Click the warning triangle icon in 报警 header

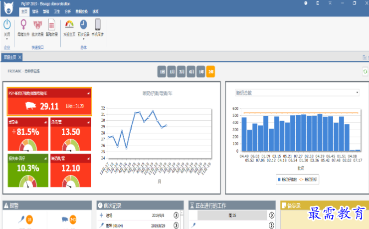tap(6, 206)
